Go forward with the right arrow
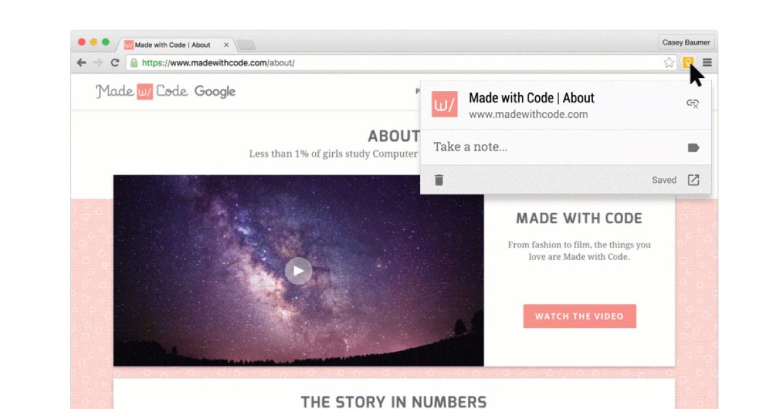The height and width of the screenshot is (409, 783). point(98,63)
